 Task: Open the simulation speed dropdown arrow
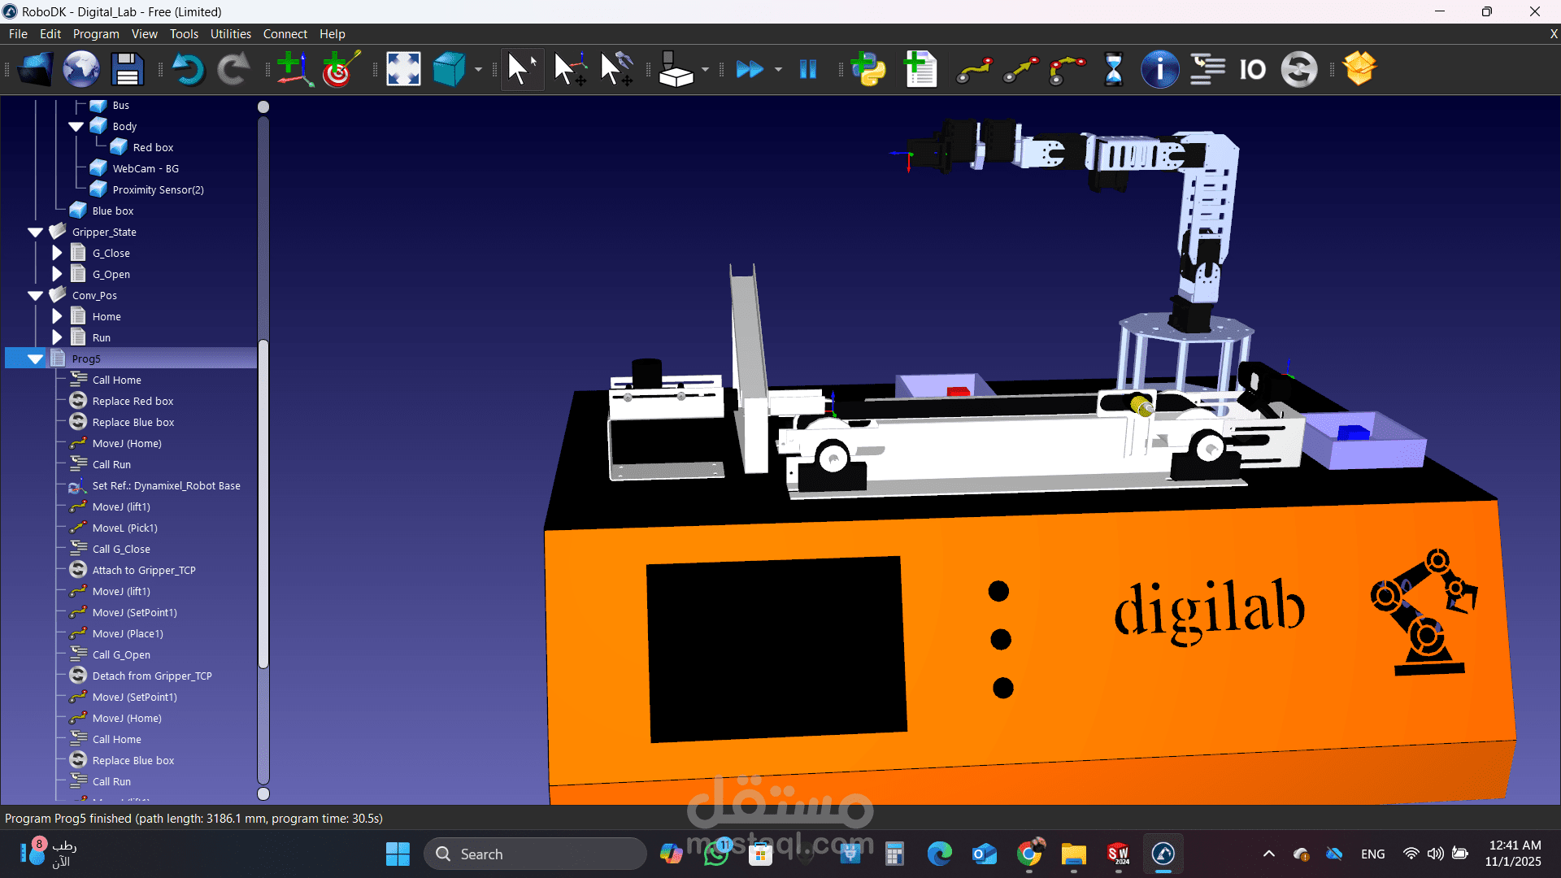pos(778,70)
